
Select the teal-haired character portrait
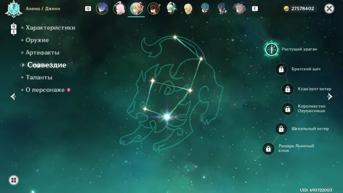pos(205,9)
